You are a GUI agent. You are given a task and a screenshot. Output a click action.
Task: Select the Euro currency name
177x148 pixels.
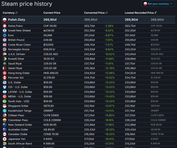pos(11,35)
